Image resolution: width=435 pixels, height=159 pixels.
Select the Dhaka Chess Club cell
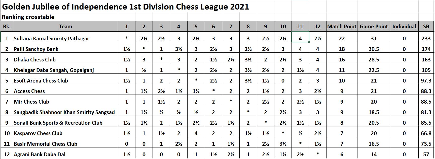(65, 59)
